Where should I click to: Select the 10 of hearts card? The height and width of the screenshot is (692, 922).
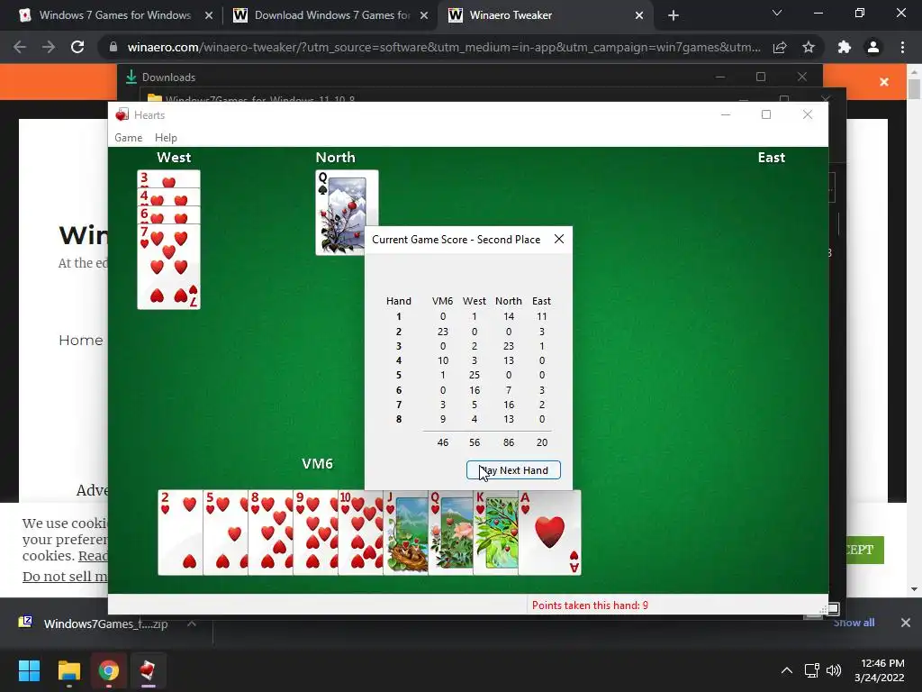[360, 533]
